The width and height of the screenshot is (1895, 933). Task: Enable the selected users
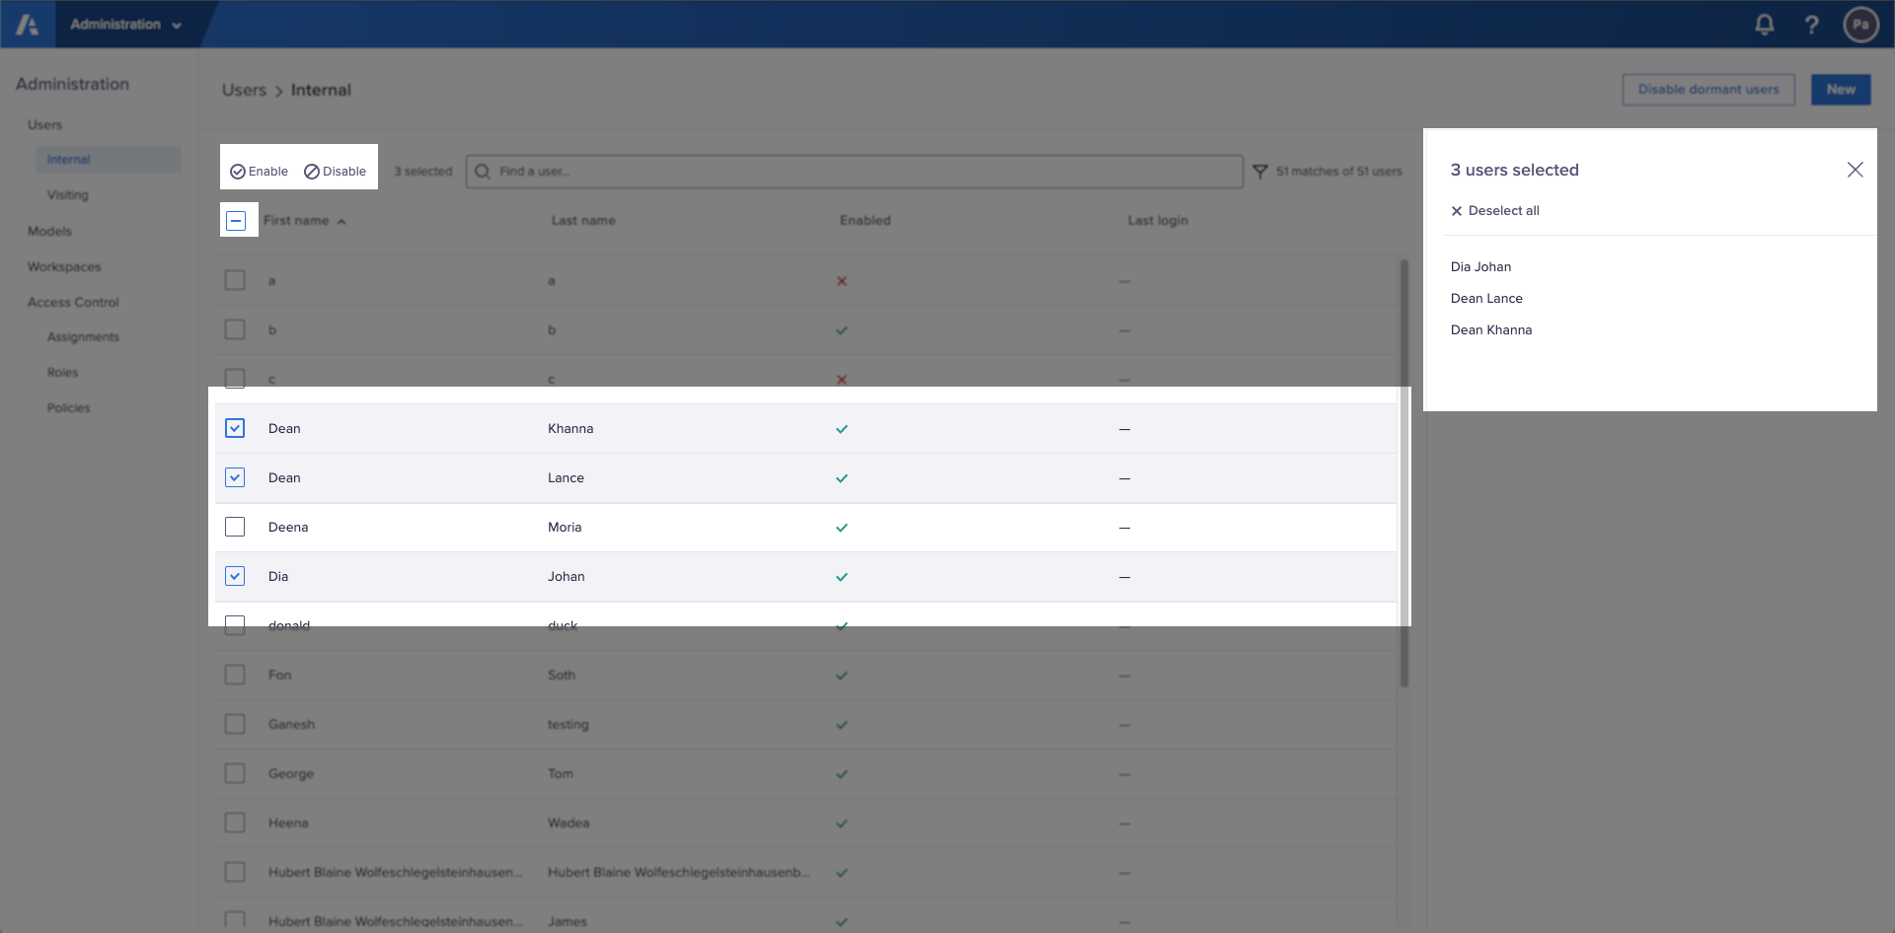259,171
